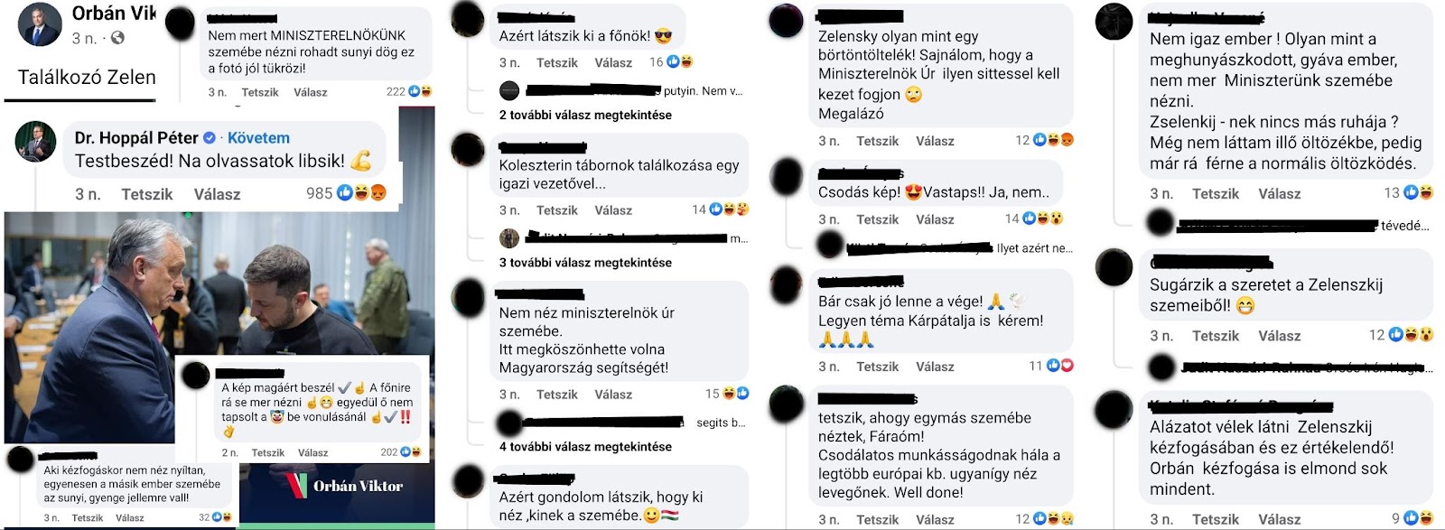This screenshot has height=530, width=1445.
Task: Open reactions beside 12 on Zelensky börtöntöltelék comment
Action: click(1054, 140)
